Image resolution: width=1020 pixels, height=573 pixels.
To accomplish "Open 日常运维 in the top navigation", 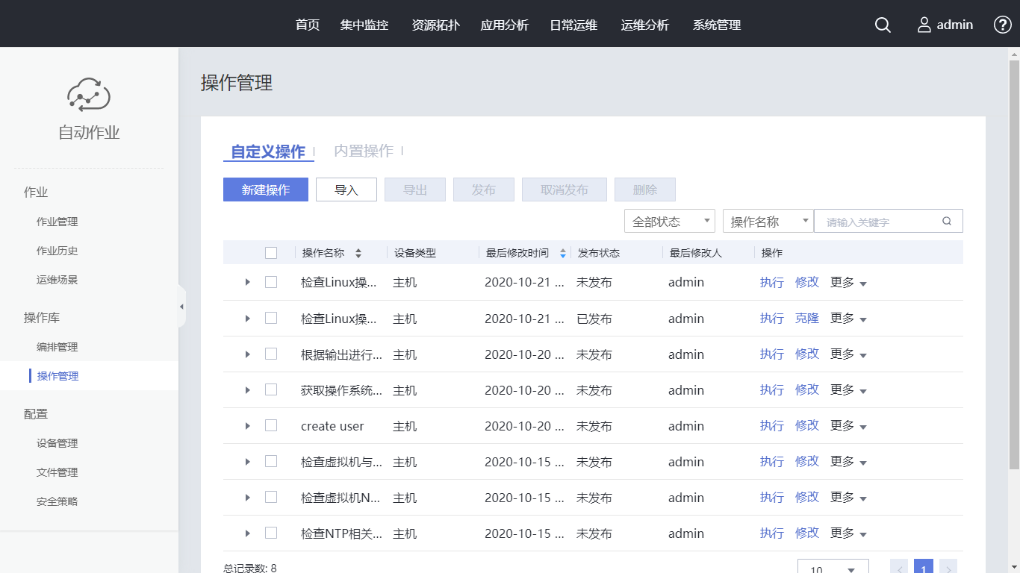I will 573,25.
